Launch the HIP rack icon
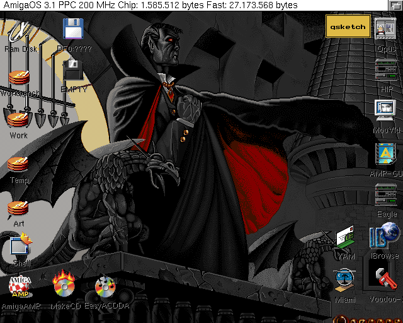Screen dimensions: 403x323 pyautogui.click(x=386, y=69)
